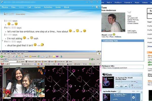
Task: Click the Music link on MySpace navigation bar
Action: [x=137, y=3]
